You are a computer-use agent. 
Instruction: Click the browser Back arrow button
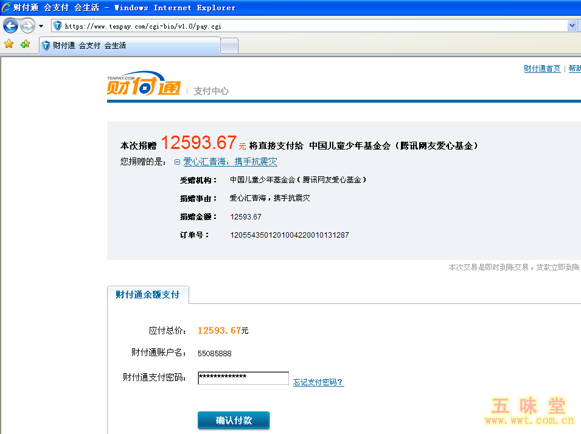[10, 26]
